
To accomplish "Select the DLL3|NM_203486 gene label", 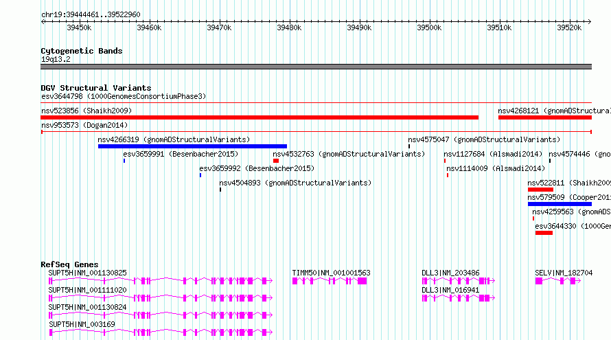I will 450,273.
